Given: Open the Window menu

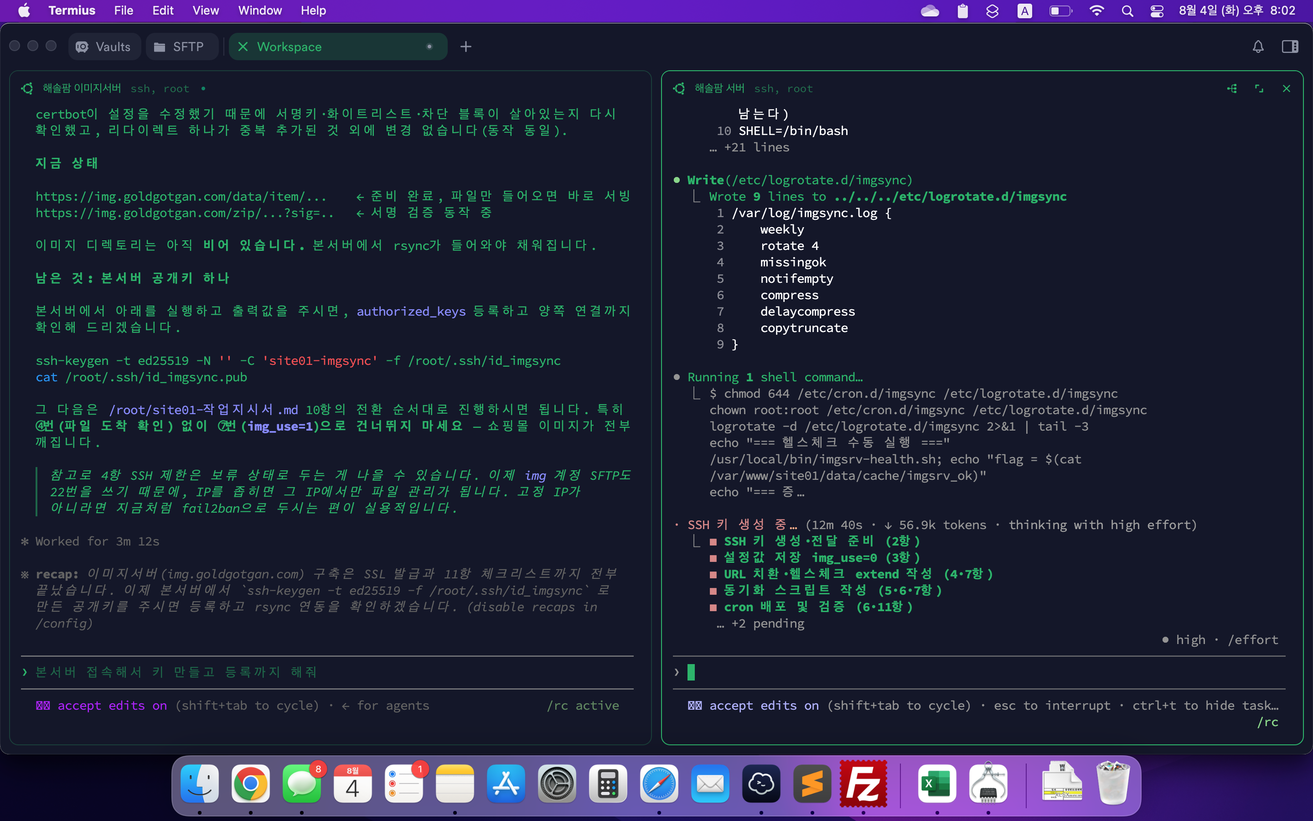Looking at the screenshot, I should [x=260, y=10].
